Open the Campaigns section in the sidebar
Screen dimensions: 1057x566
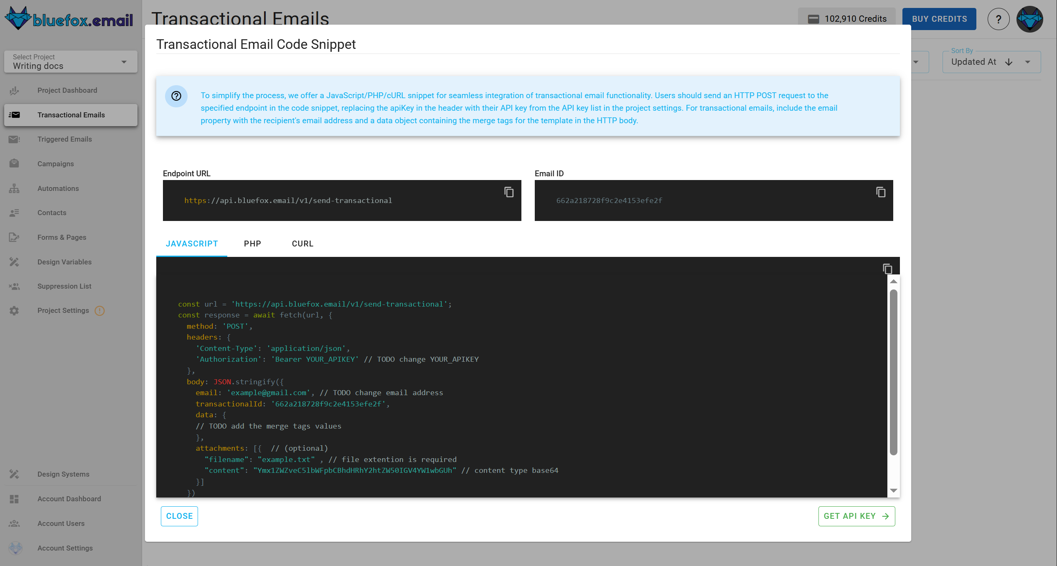(x=55, y=164)
